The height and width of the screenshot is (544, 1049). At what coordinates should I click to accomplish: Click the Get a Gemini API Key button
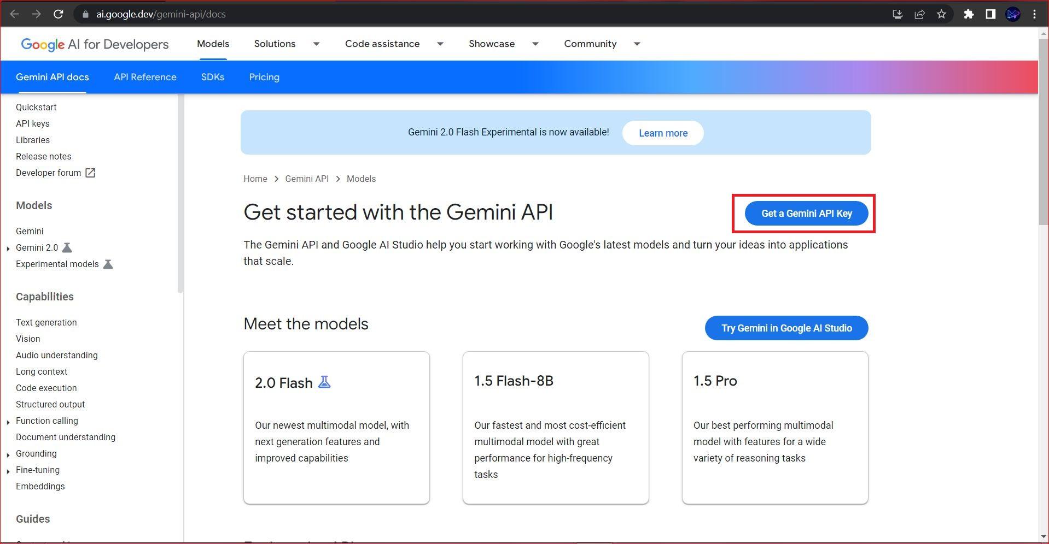point(806,213)
